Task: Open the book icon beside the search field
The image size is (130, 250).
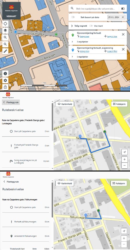Action: tap(123, 9)
